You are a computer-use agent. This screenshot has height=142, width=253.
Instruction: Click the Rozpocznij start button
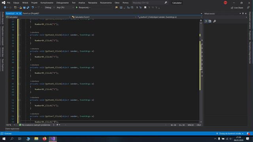(82, 7)
